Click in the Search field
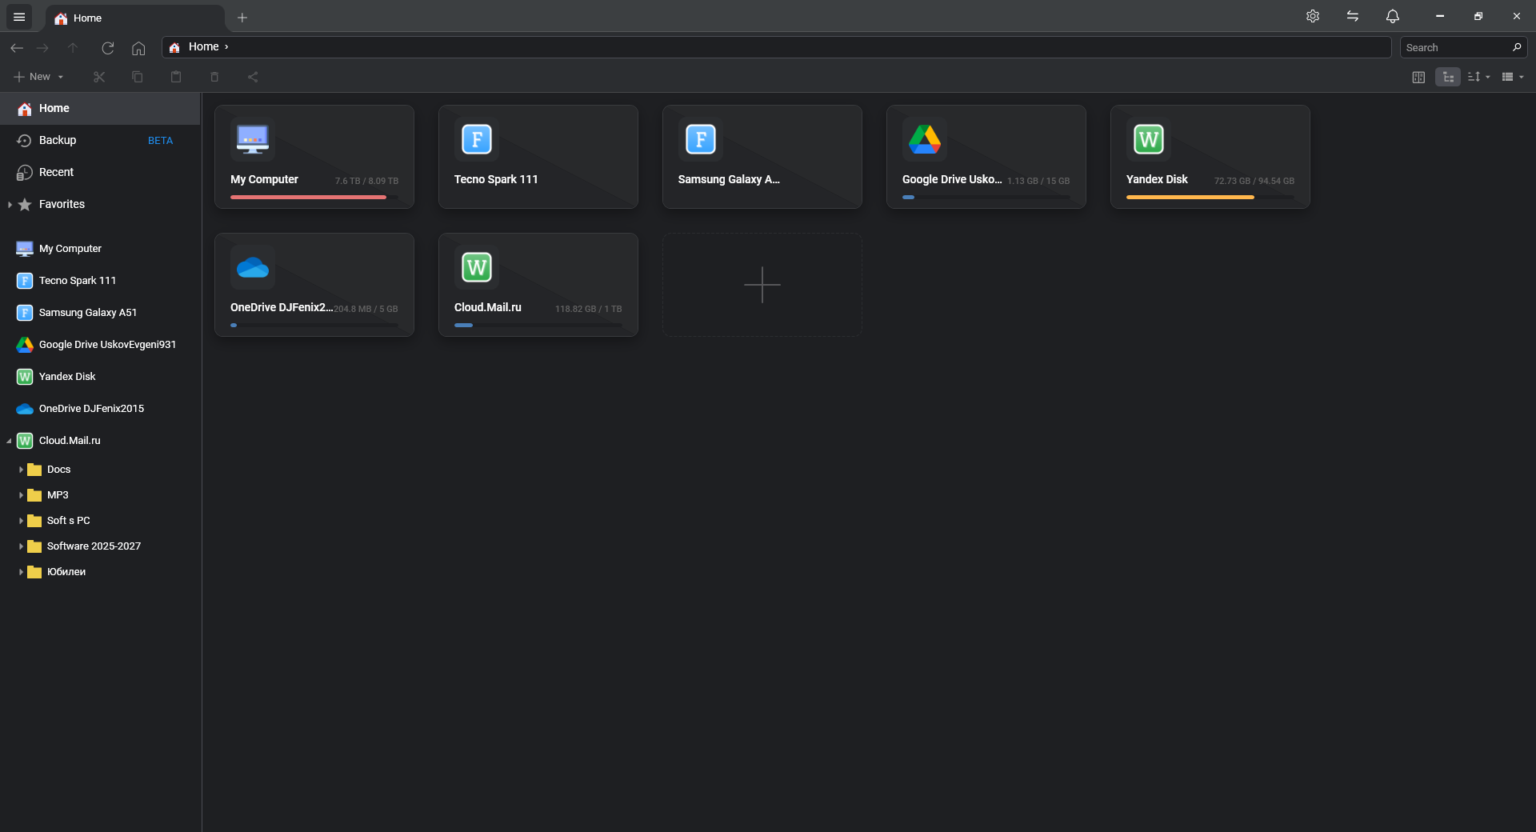Viewport: 1536px width, 832px height. (1456, 47)
